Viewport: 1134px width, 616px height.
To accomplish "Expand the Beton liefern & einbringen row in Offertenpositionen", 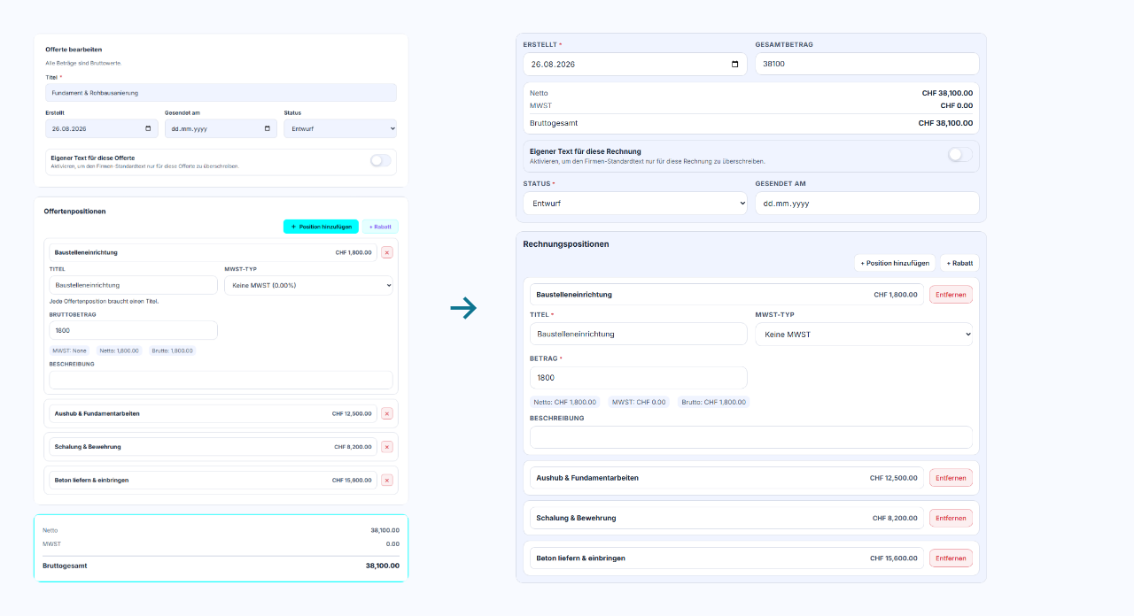I will (x=214, y=480).
